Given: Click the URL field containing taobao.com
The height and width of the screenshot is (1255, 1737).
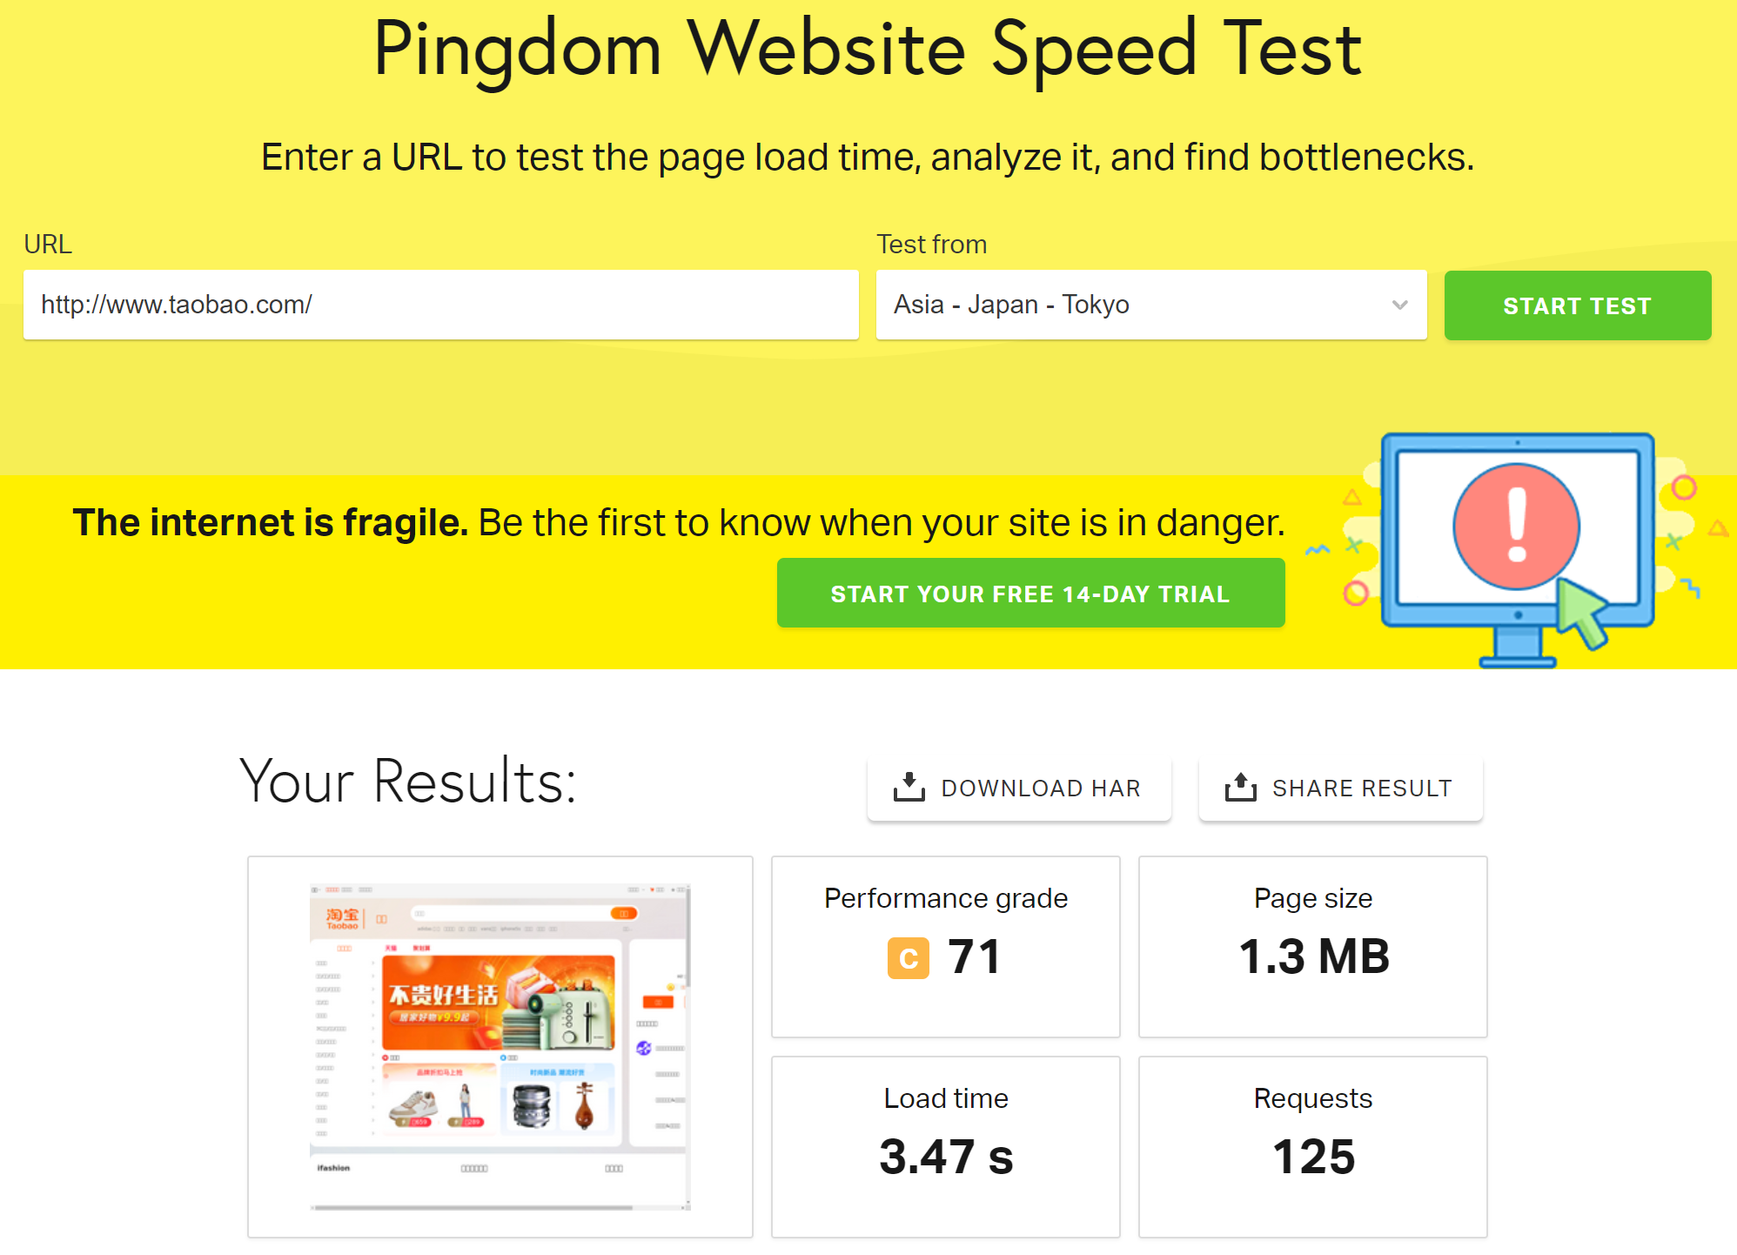Looking at the screenshot, I should coord(440,305).
